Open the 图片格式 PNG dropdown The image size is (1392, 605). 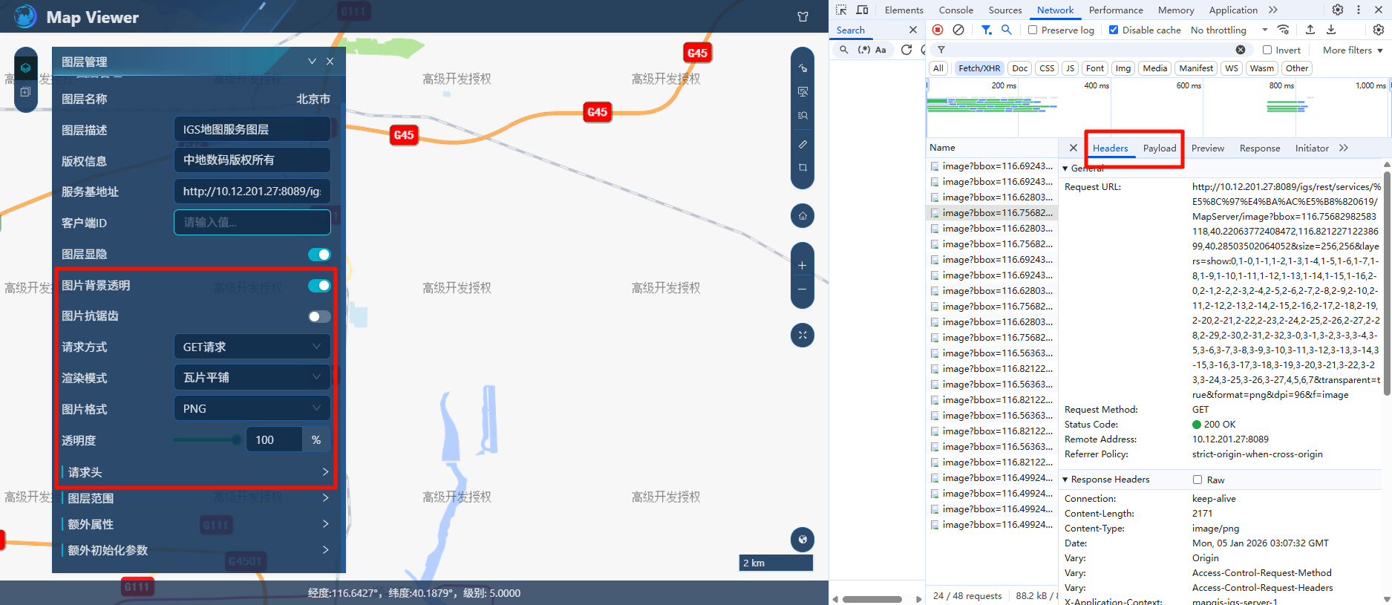[252, 409]
